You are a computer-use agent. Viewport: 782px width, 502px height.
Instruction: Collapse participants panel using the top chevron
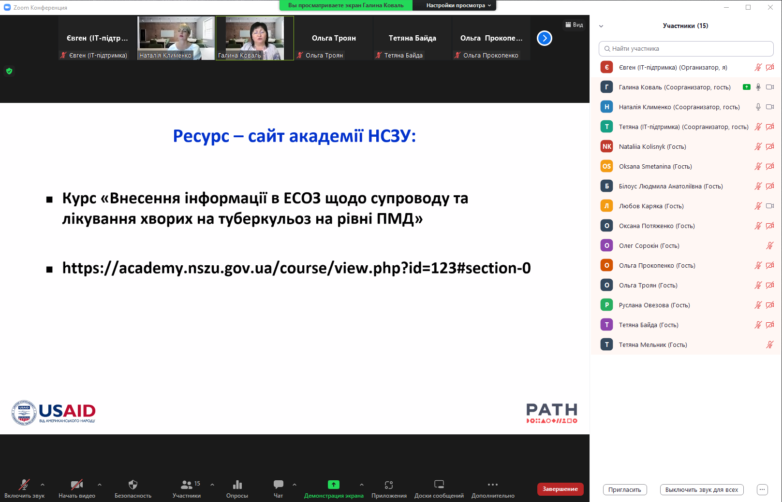[601, 26]
